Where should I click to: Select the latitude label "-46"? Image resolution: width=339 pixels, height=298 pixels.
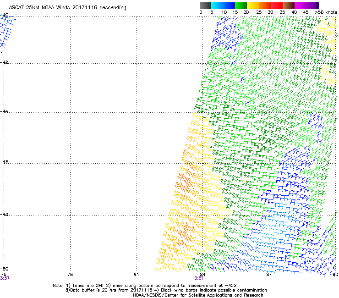[4, 162]
